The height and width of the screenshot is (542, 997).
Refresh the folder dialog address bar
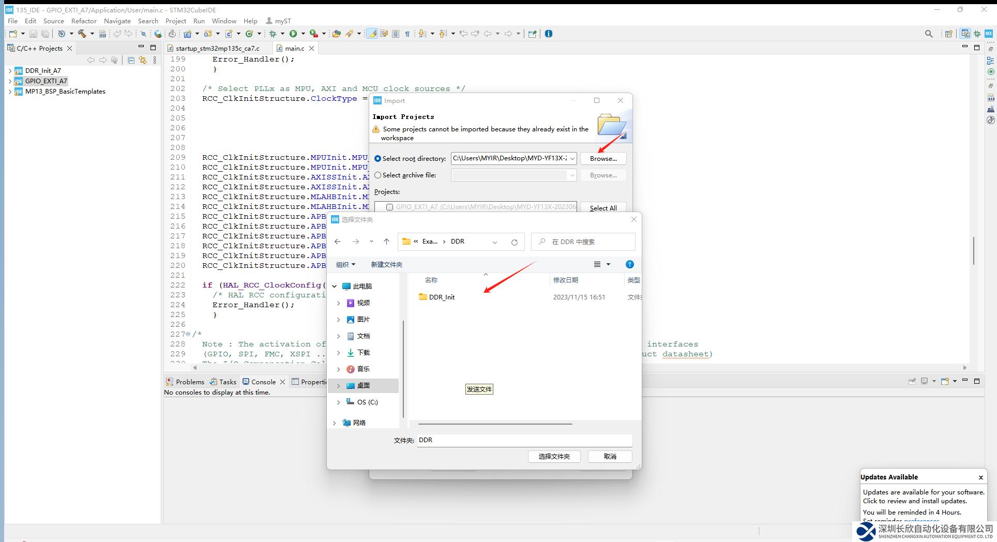514,242
